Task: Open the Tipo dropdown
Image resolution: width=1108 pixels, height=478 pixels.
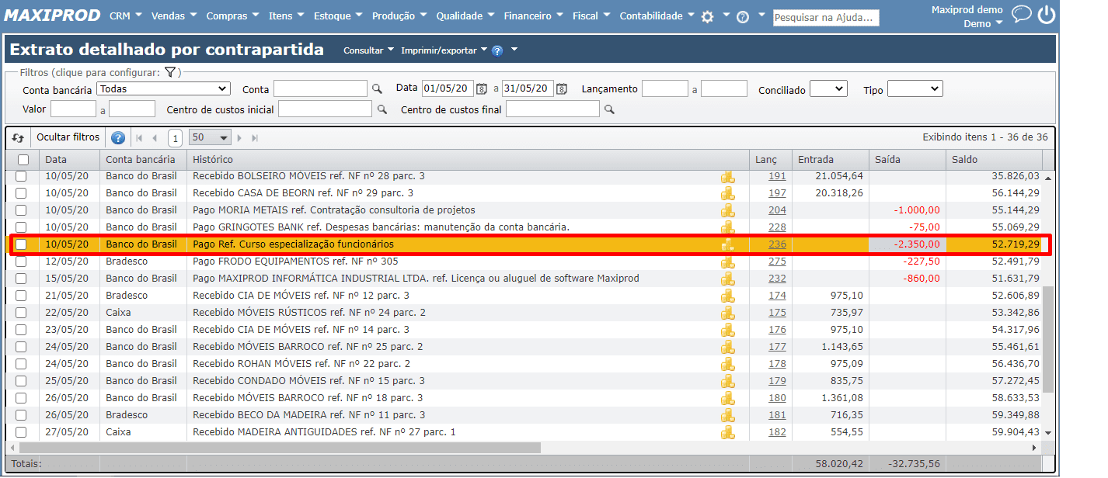Action: coord(915,89)
